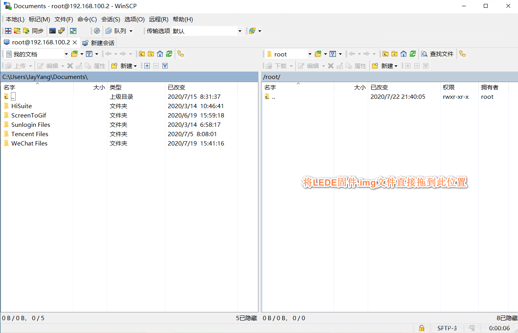Image resolution: width=518 pixels, height=333 pixels.
Task: Go to remote root directory icon
Action: [x=395, y=54]
